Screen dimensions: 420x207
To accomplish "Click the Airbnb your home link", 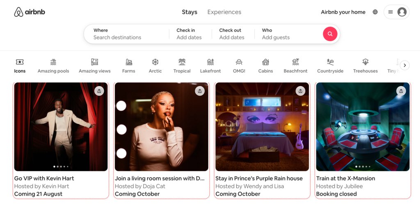I will click(343, 12).
